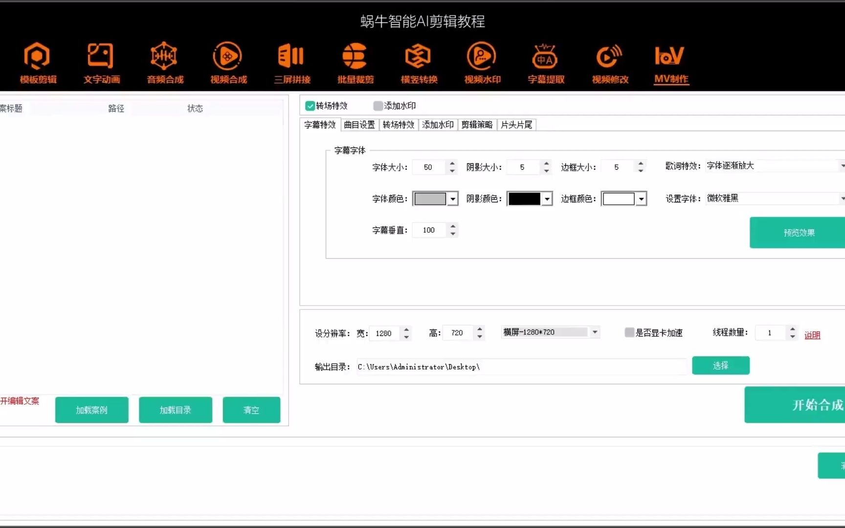Open the 横屏-1280*720 resolution preset dropdown
This screenshot has width=845, height=528.
tap(551, 332)
